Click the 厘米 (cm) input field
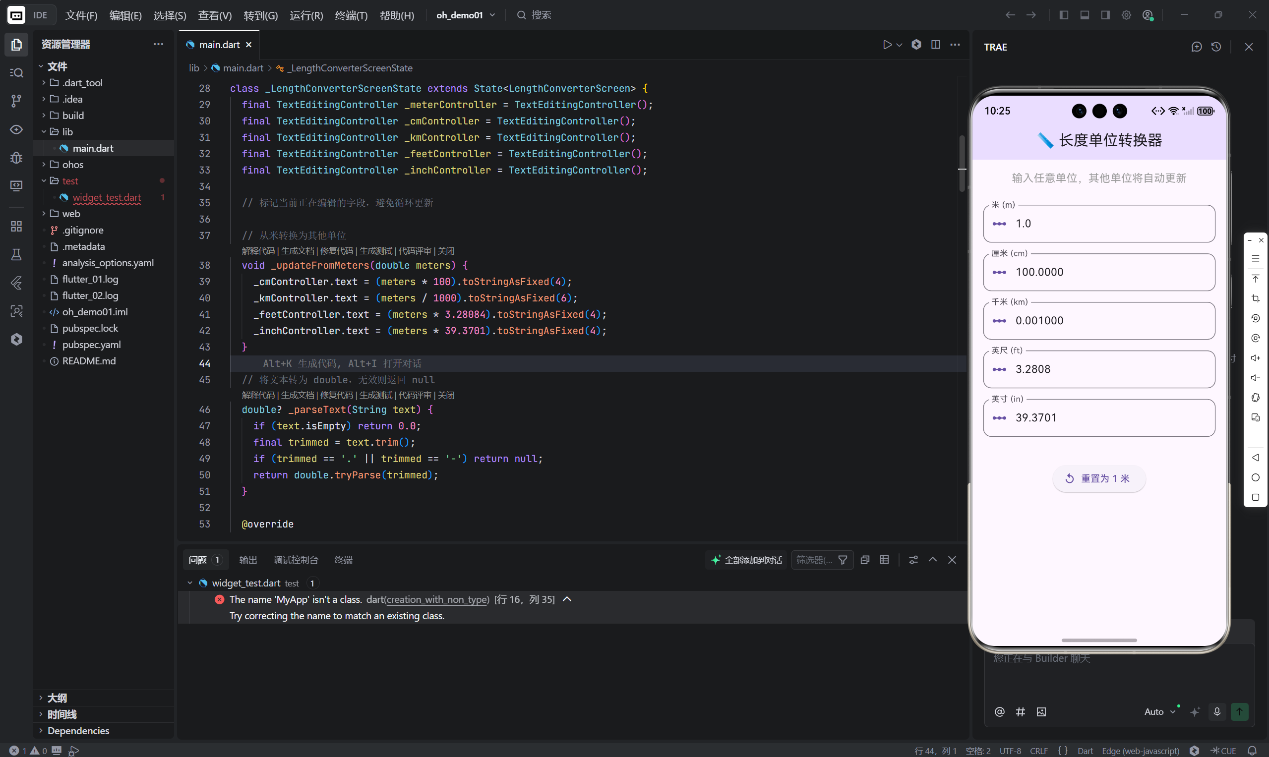 pos(1098,272)
